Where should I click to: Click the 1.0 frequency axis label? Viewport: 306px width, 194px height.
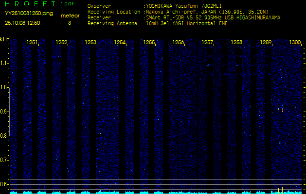4,88
